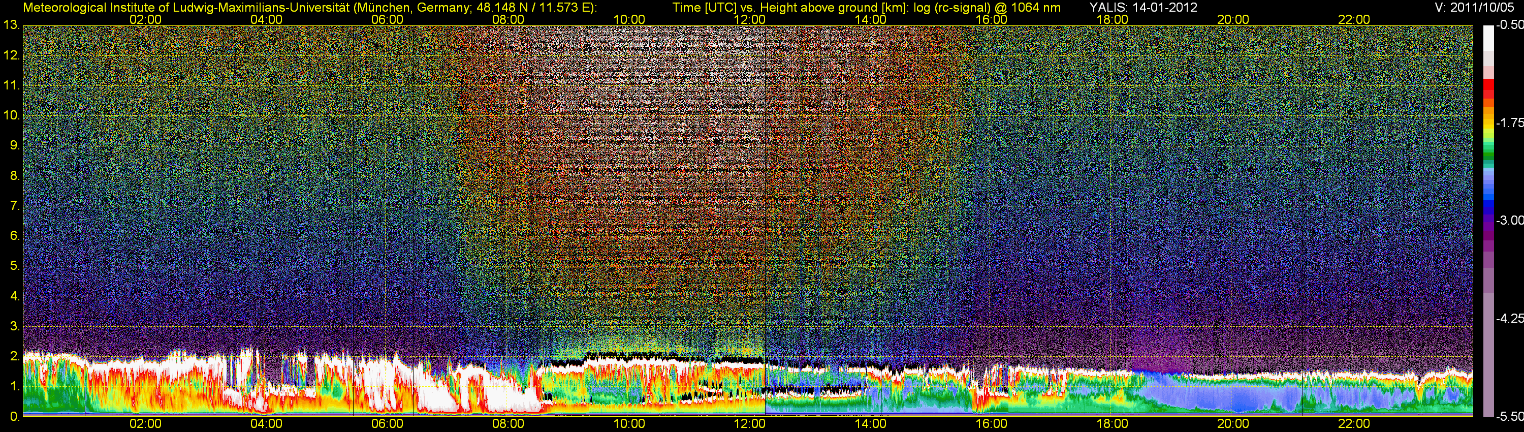Click the -0.50 colorbar value
Image resolution: width=1524 pixels, height=432 pixels.
pyautogui.click(x=1509, y=25)
